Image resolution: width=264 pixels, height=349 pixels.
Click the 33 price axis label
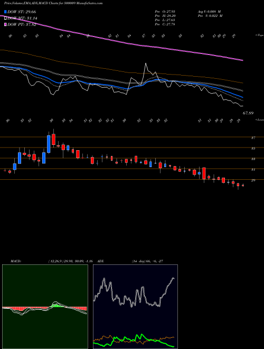point(253,159)
